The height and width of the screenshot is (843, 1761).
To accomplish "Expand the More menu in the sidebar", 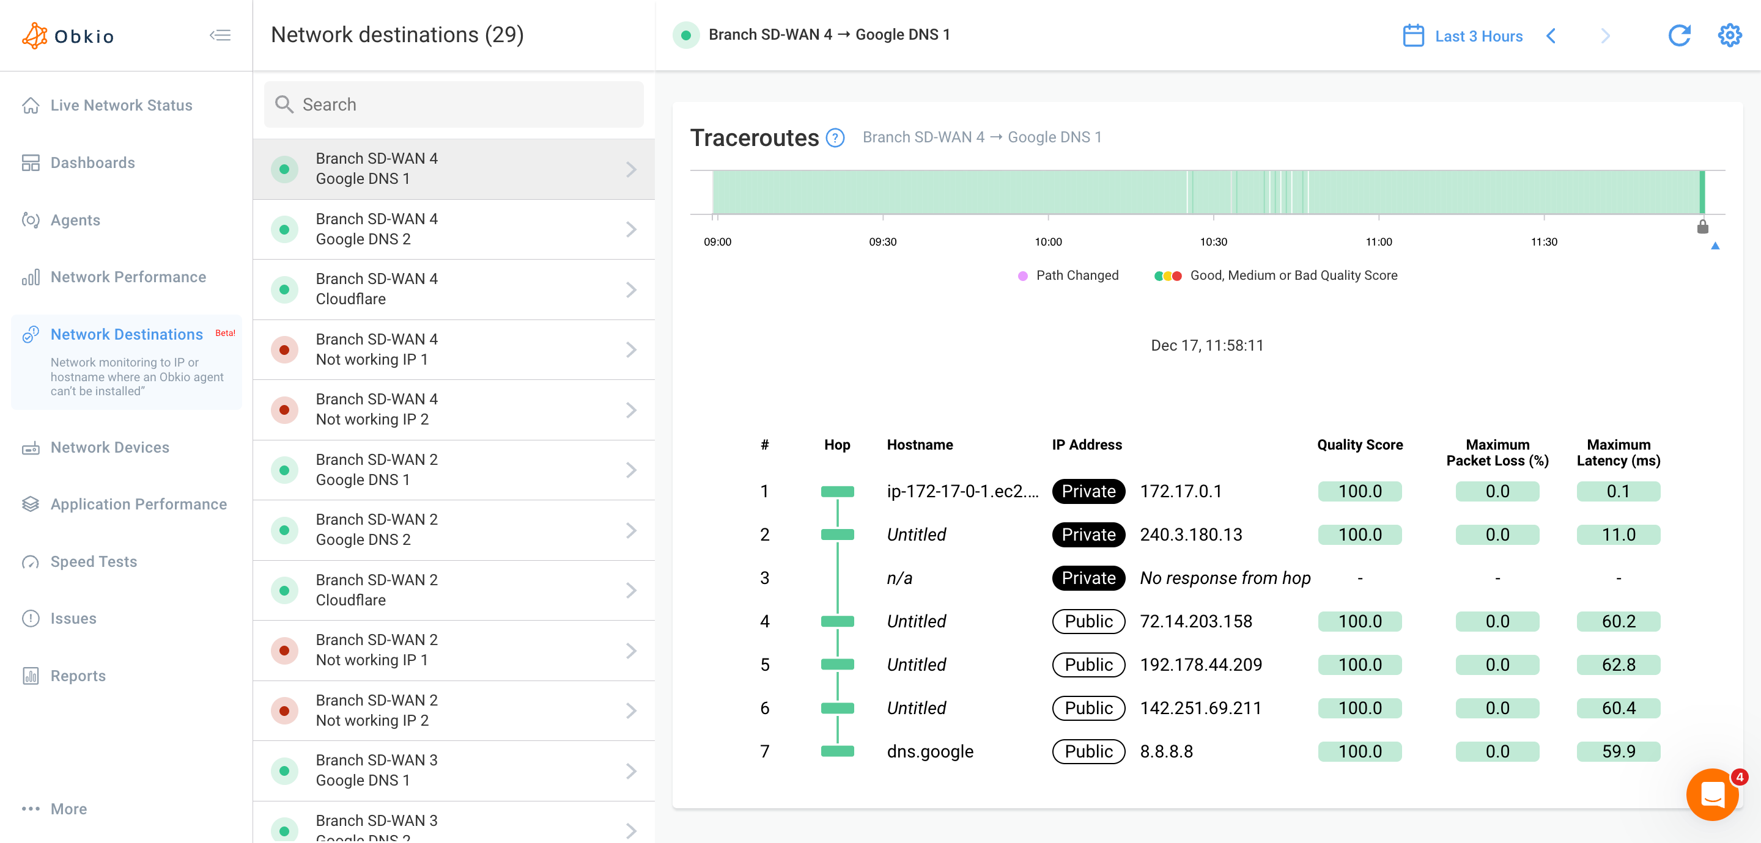I will coord(68,808).
